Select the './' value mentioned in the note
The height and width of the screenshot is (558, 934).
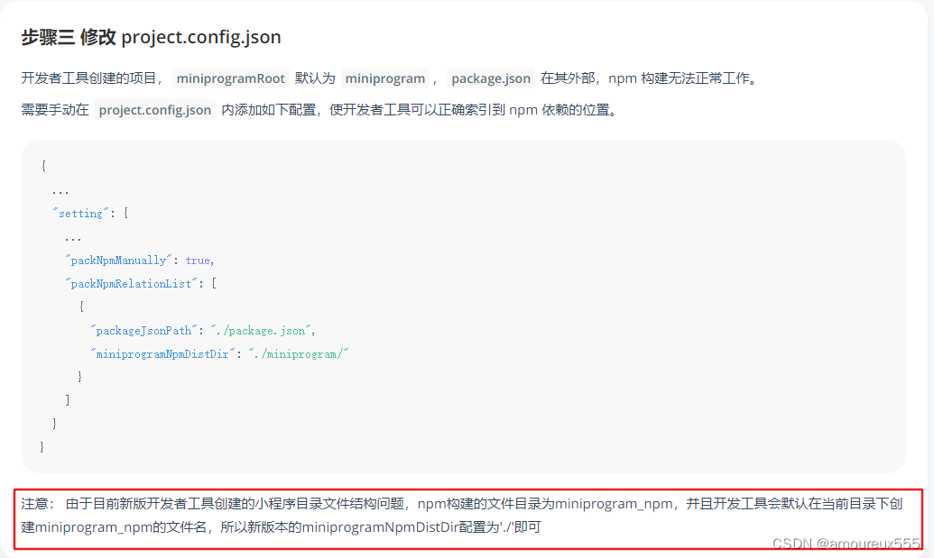point(507,529)
